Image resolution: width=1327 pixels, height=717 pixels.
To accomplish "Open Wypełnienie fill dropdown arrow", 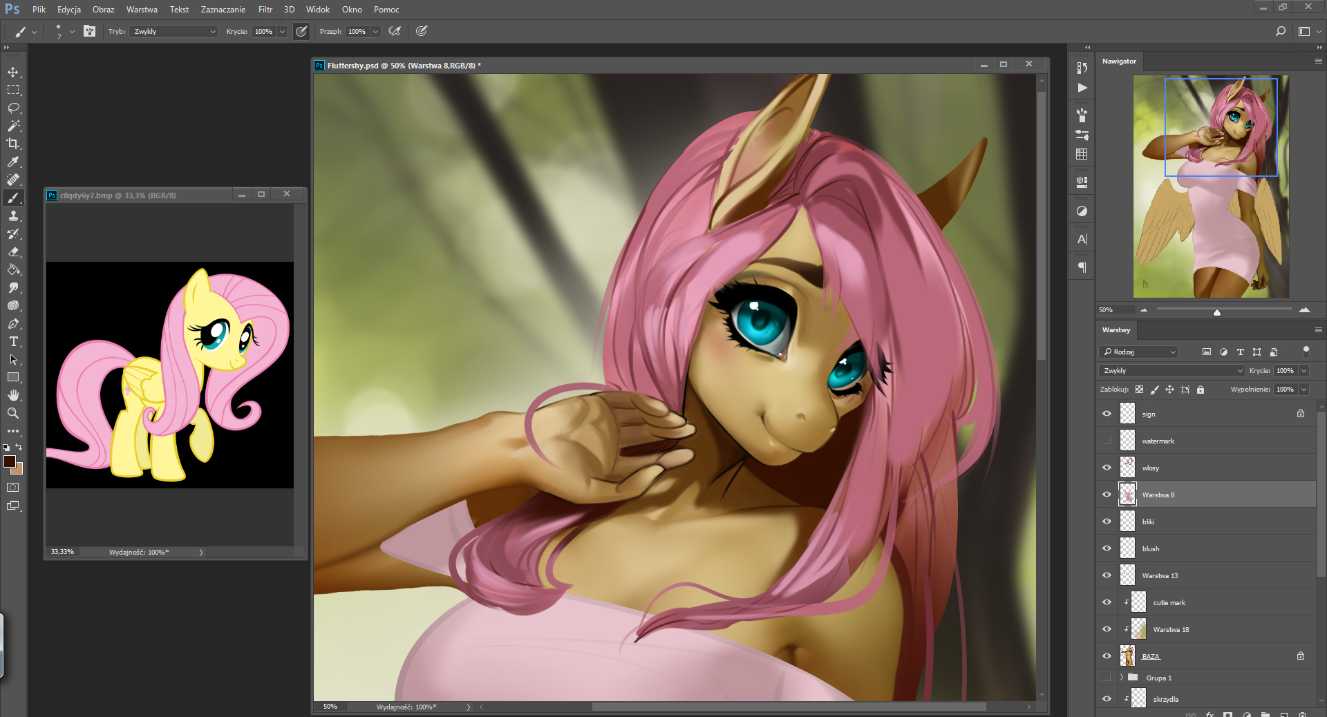I will point(1304,390).
